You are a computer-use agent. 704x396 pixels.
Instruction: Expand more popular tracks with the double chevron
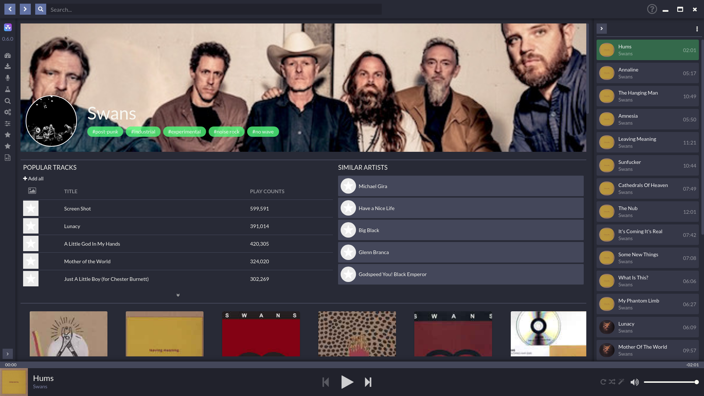[178, 295]
